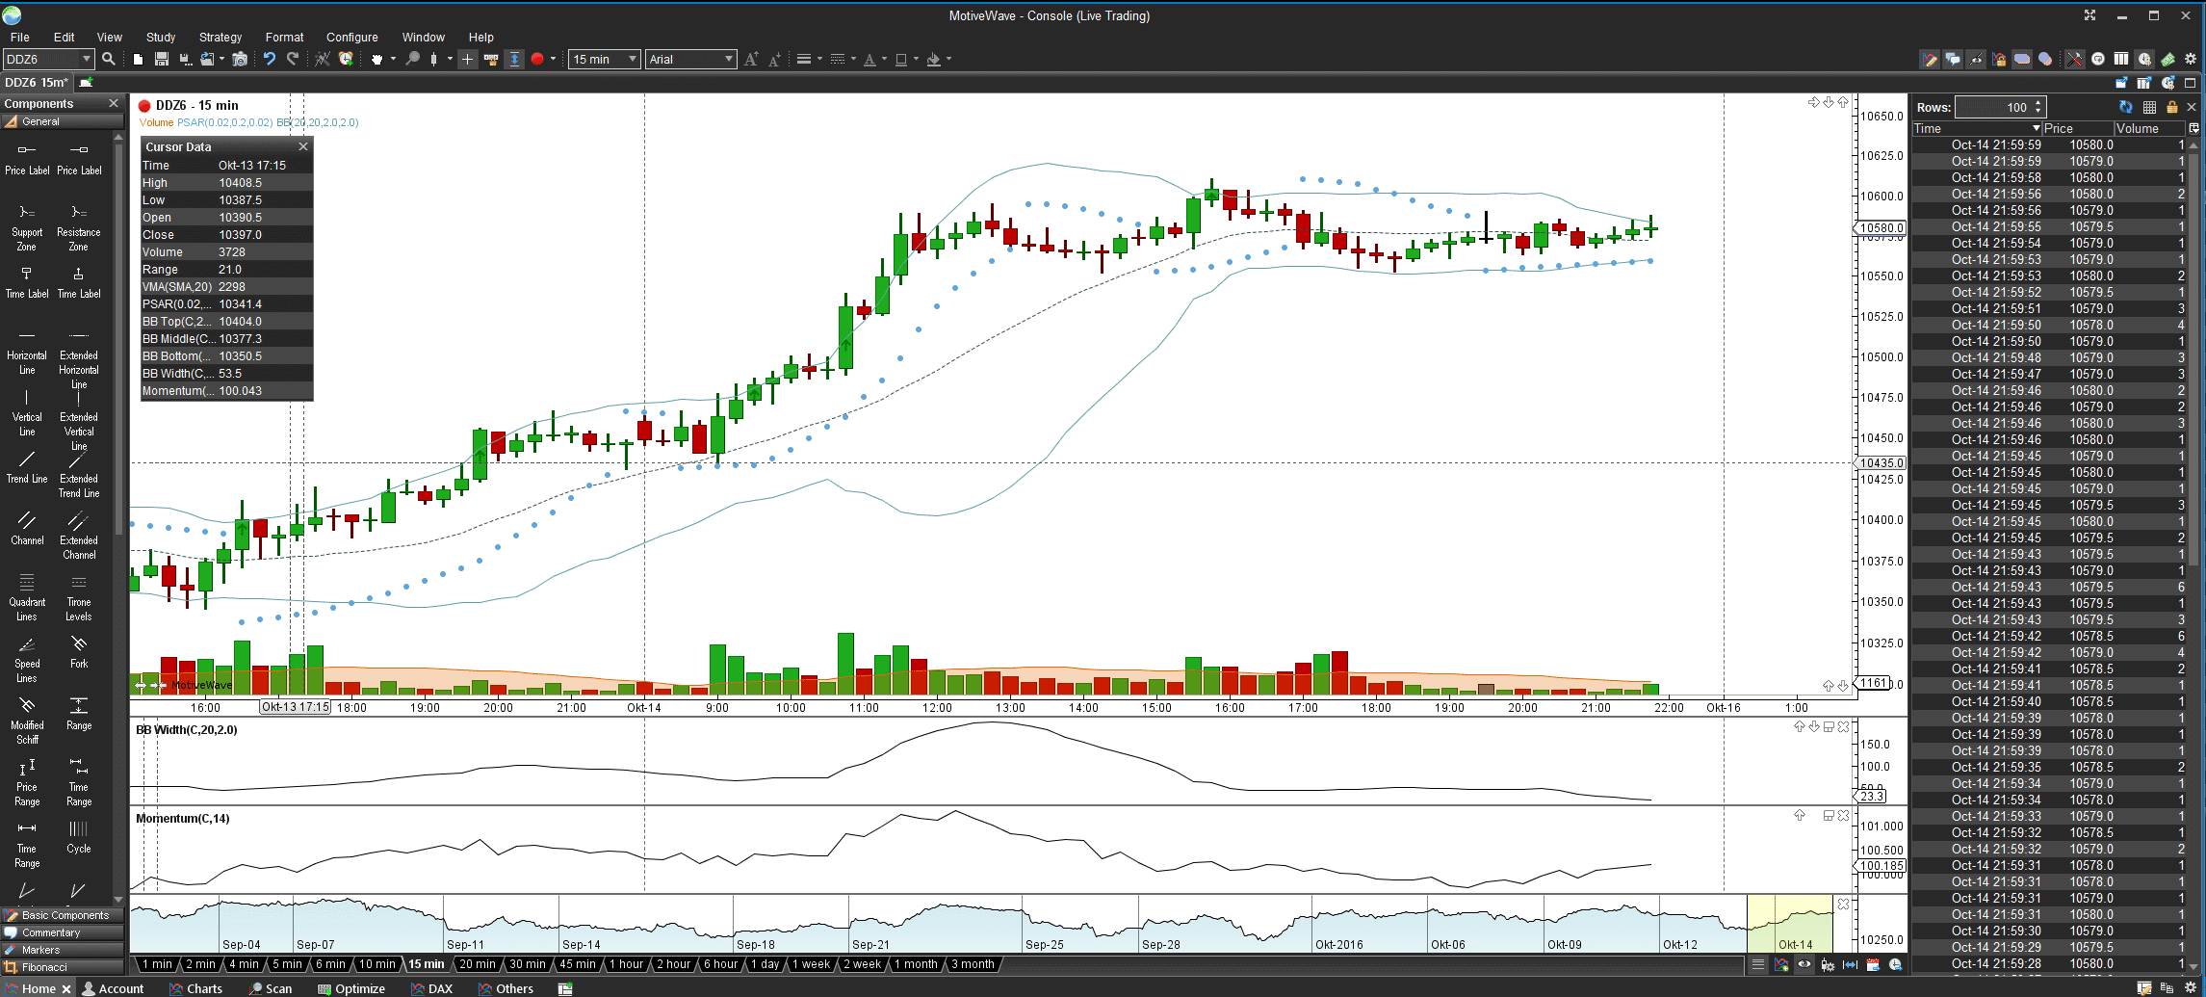
Task: Select the Resistance Zone component
Action: pyautogui.click(x=79, y=226)
